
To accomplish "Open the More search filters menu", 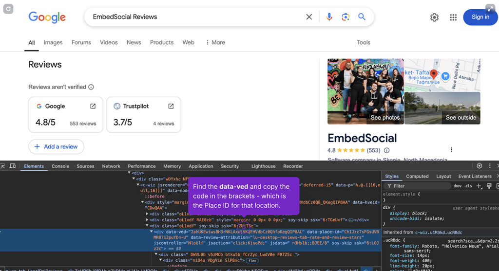I will tap(215, 42).
